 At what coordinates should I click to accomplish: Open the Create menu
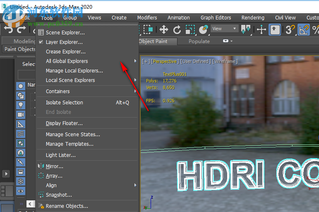coord(119,18)
